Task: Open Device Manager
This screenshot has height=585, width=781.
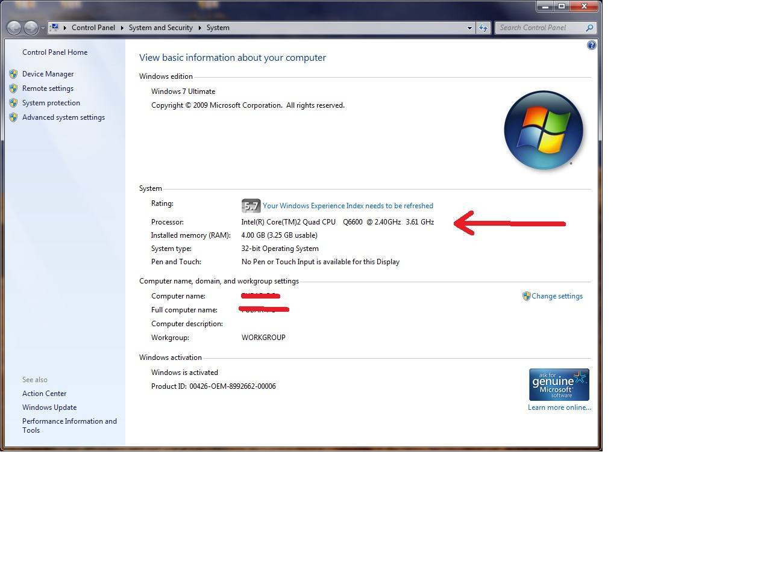Action: pyautogui.click(x=48, y=74)
